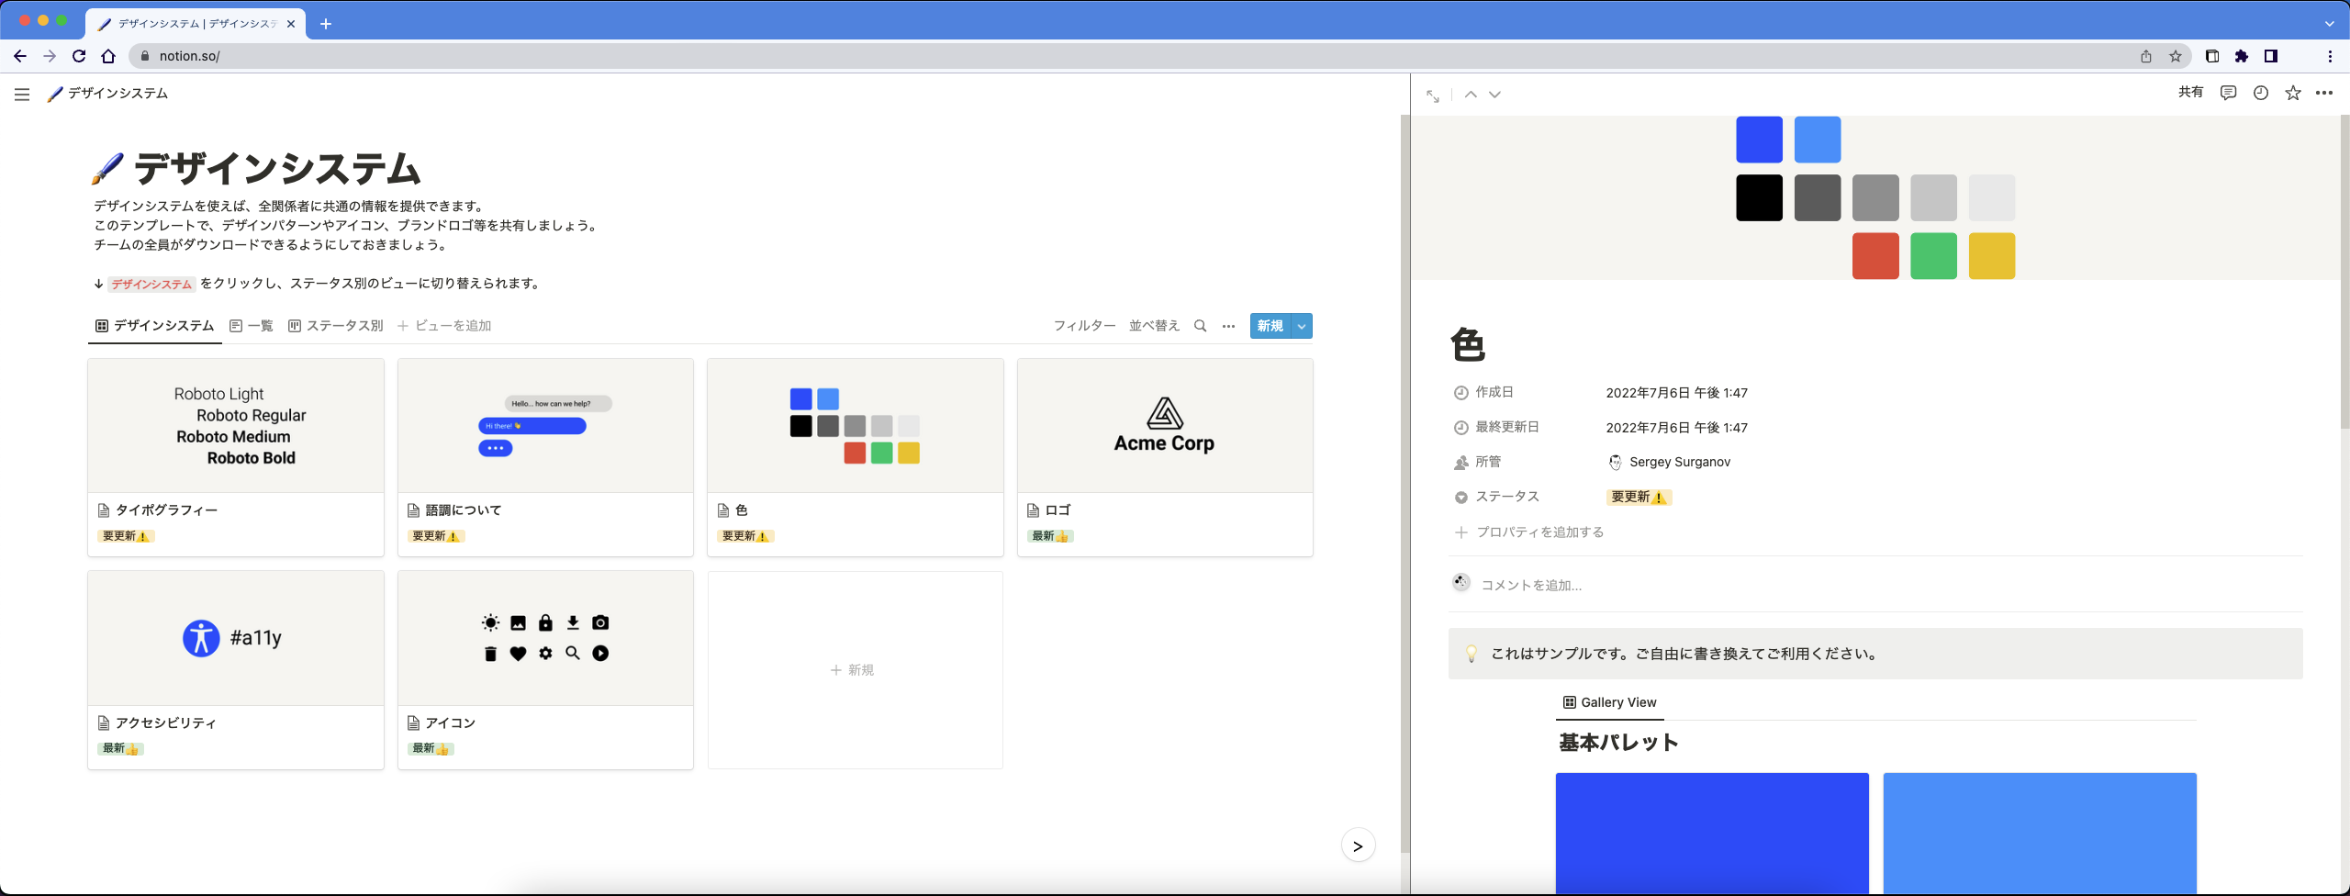Switch to the 一覧 view tab

pyautogui.click(x=251, y=325)
